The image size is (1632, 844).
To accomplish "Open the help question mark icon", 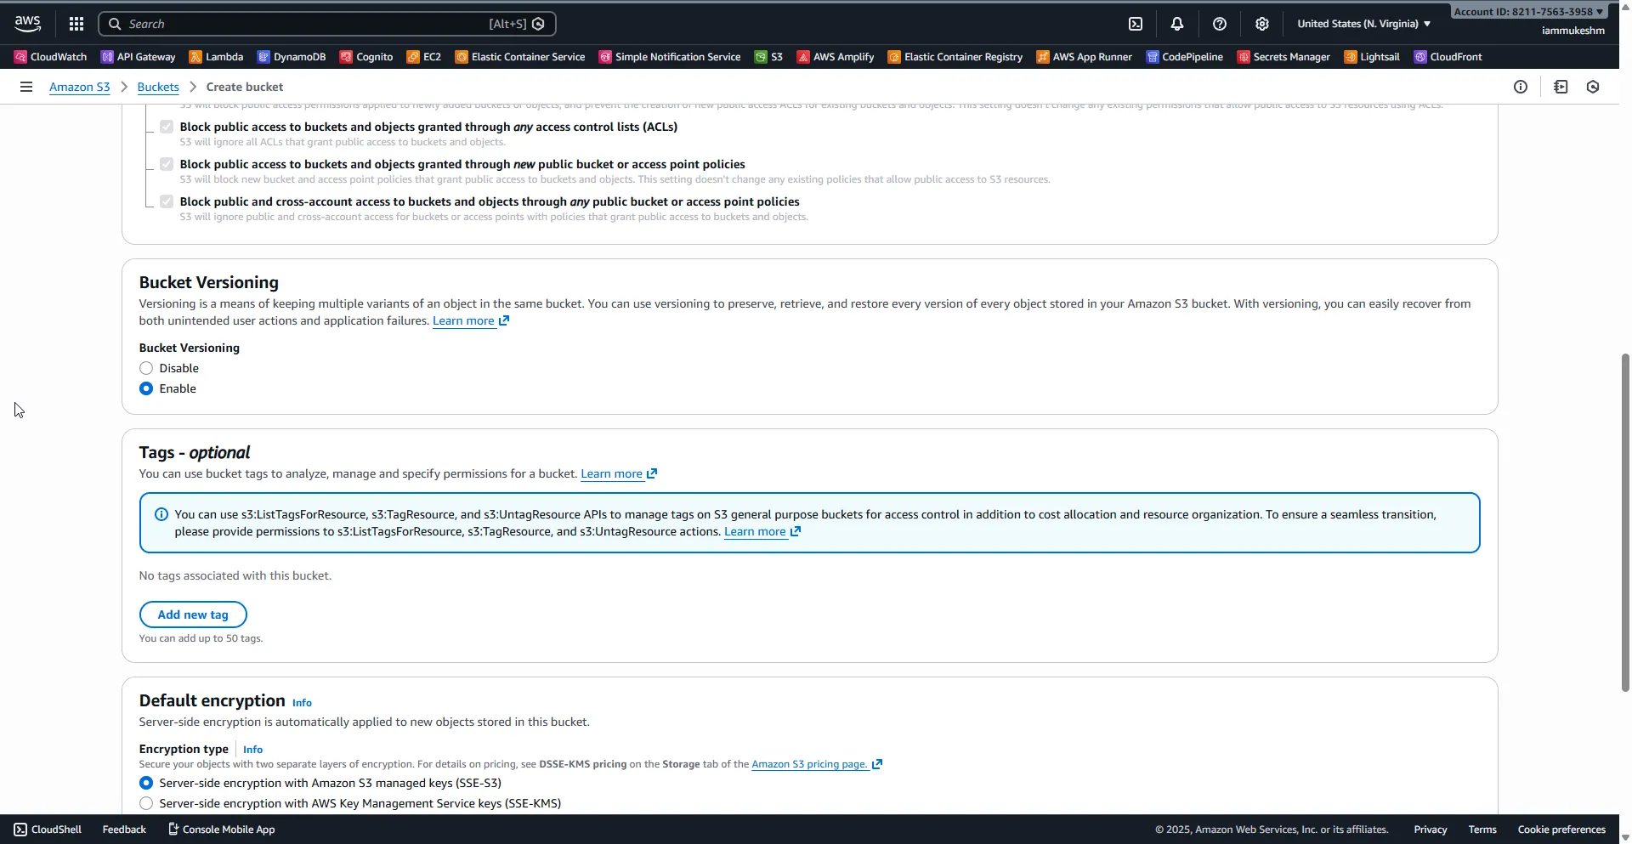I will [1221, 23].
